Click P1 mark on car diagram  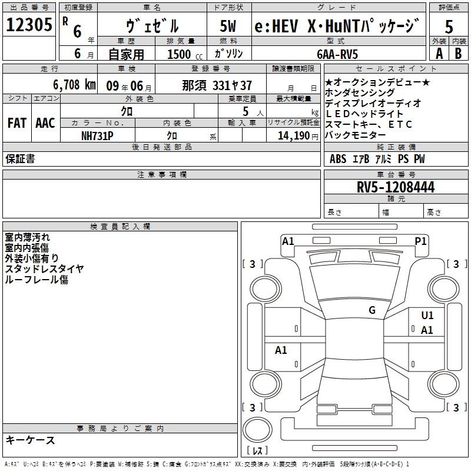(420, 241)
